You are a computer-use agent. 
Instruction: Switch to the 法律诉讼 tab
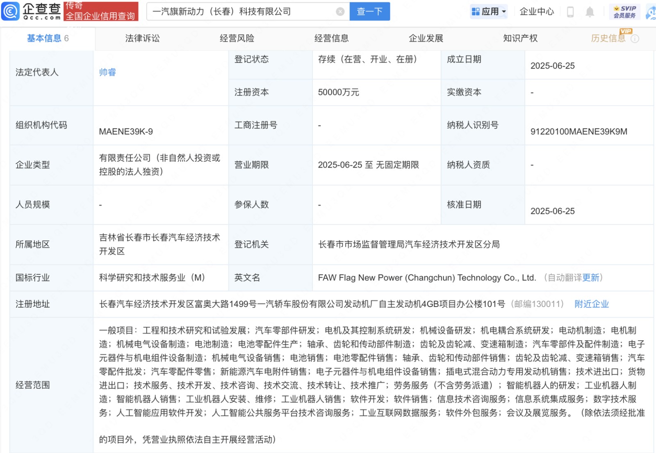click(x=142, y=38)
